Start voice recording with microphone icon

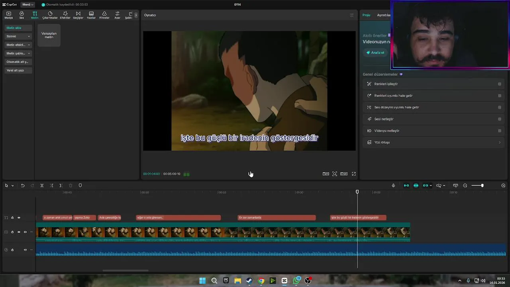coord(393,185)
